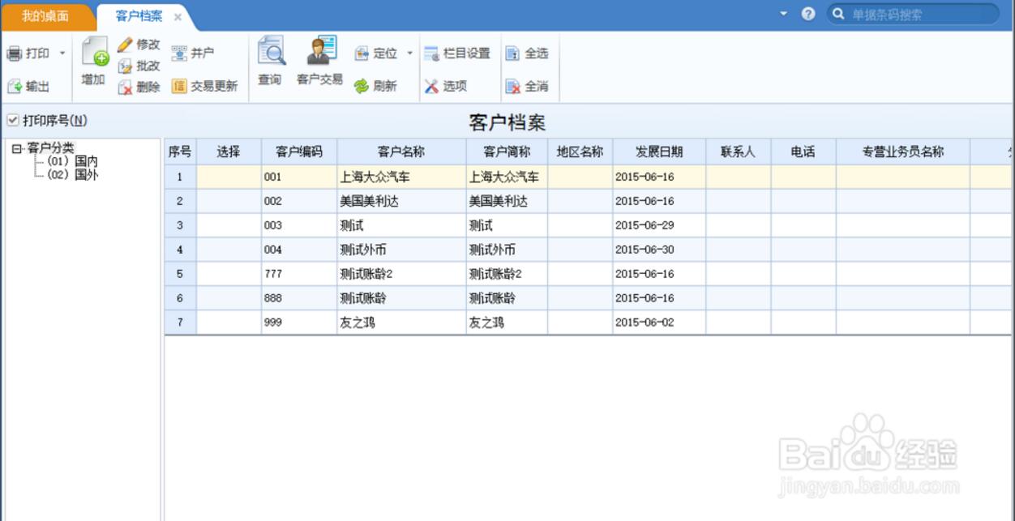
Task: Click the 输出 (Export) icon
Action: pos(15,87)
